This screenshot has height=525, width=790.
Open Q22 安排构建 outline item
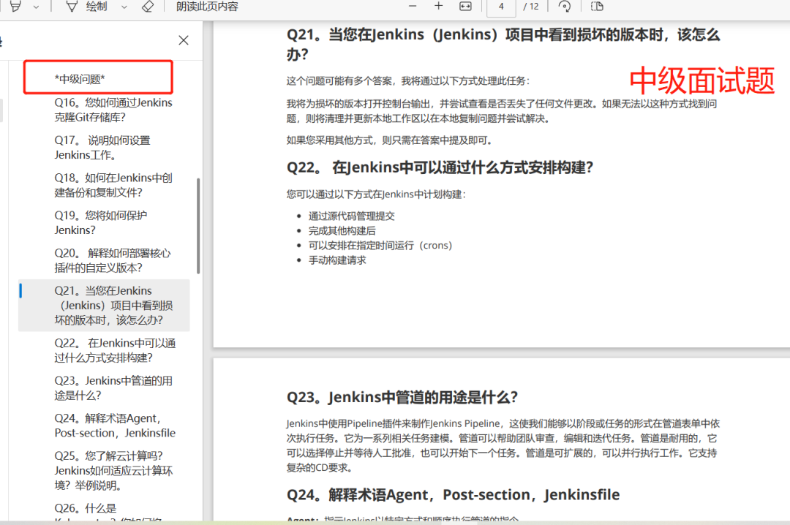115,350
